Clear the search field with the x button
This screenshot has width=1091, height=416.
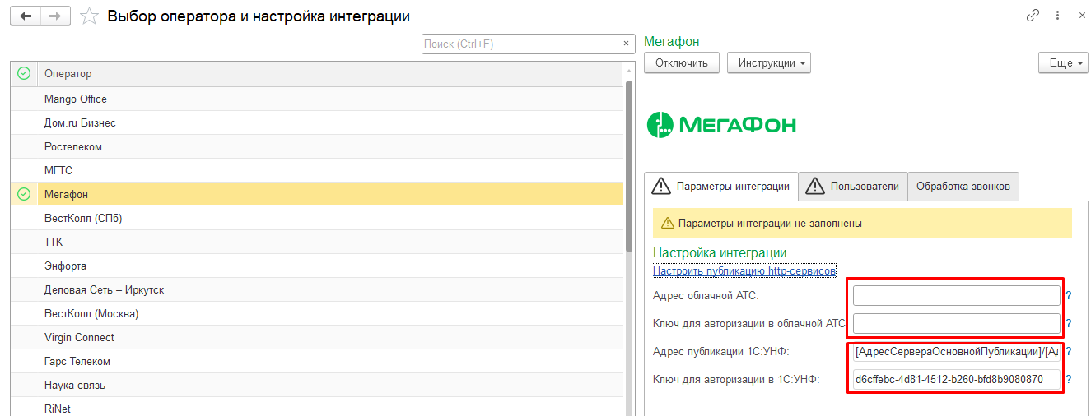pyautogui.click(x=627, y=44)
